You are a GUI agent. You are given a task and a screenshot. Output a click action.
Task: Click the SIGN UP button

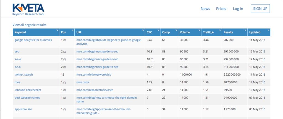(260, 9)
